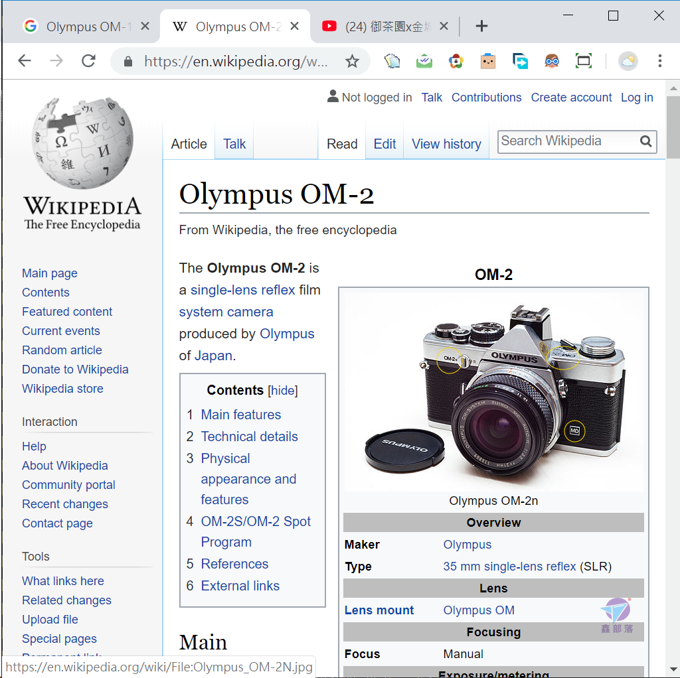Click the Log in link

pos(637,98)
